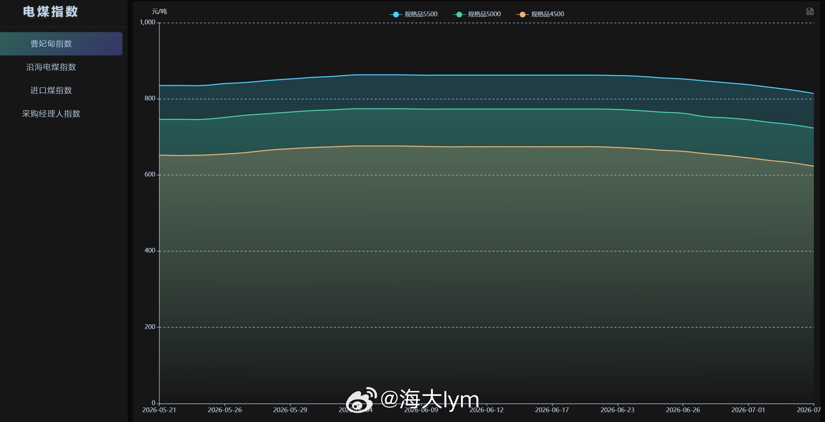Click the blue 规格品5500 legend marker
This screenshot has width=825, height=422.
point(396,15)
